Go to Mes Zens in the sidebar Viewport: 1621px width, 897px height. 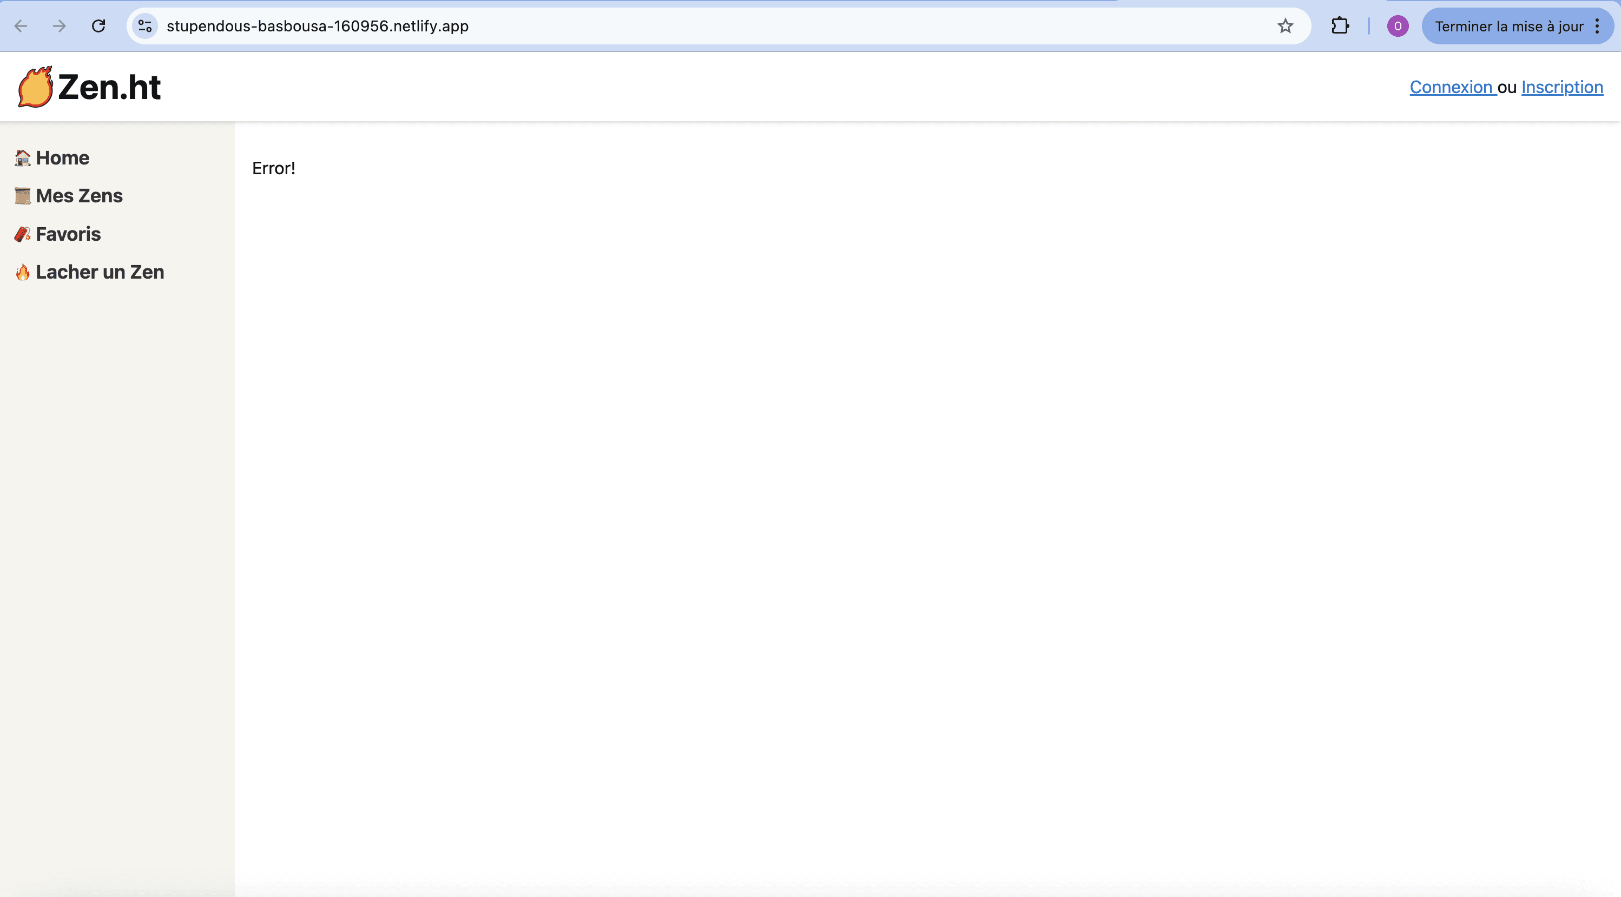(x=80, y=196)
